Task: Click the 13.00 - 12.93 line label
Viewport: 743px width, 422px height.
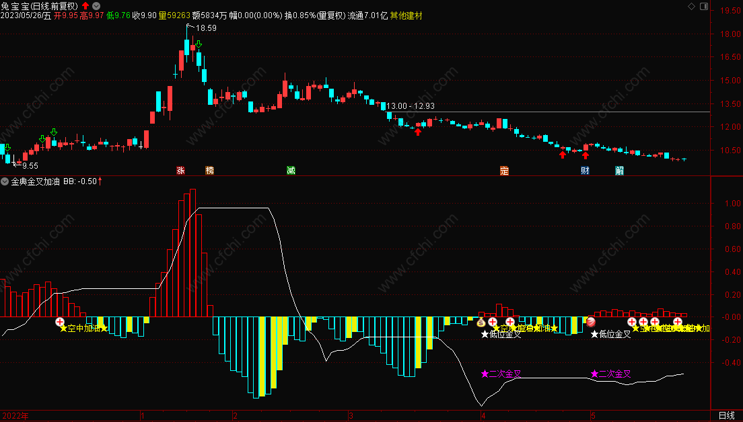Action: click(x=411, y=106)
